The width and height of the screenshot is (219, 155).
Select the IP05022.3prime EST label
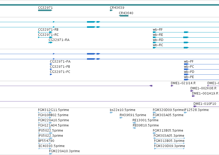click(50, 136)
